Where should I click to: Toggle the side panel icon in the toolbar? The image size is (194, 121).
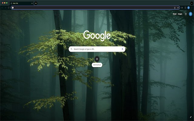point(185,8)
